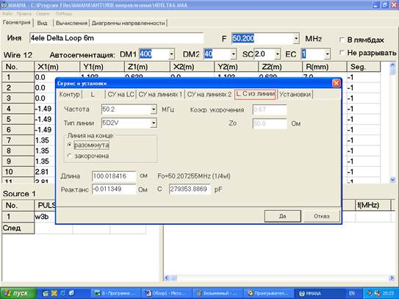This screenshot has height=299, width=399.
Task: Click the quick launch icon right after пуск
Action: (46, 293)
